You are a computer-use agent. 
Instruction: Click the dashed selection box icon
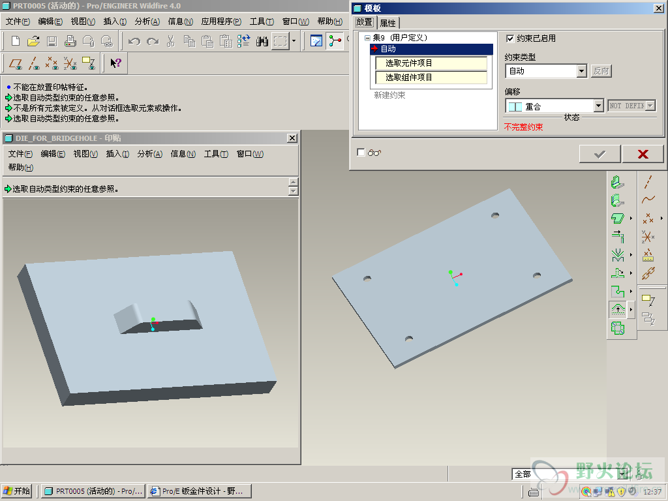point(281,41)
